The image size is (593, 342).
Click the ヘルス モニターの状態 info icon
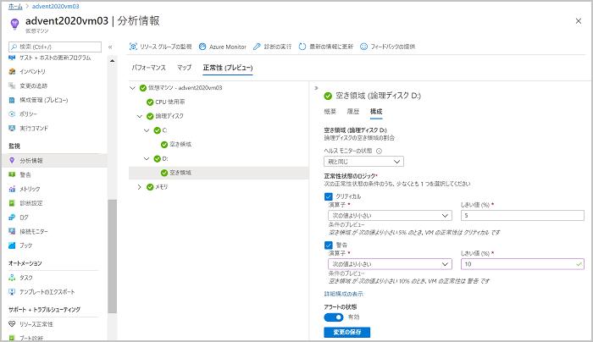379,151
